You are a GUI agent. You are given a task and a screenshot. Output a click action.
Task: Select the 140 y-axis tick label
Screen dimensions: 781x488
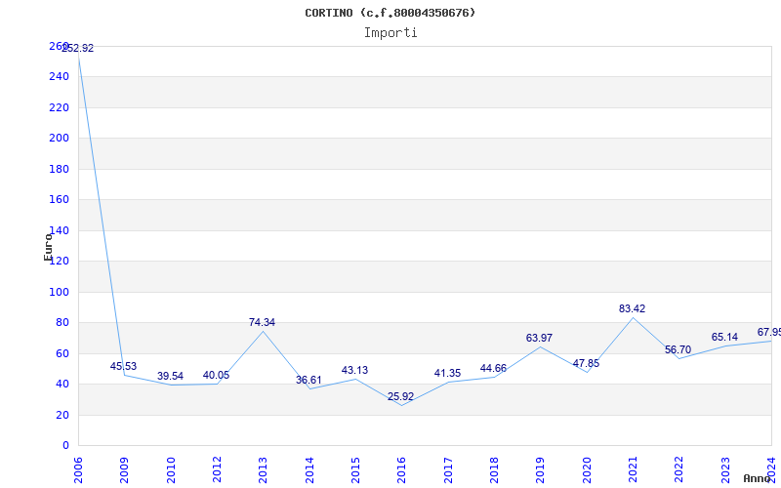coord(59,230)
